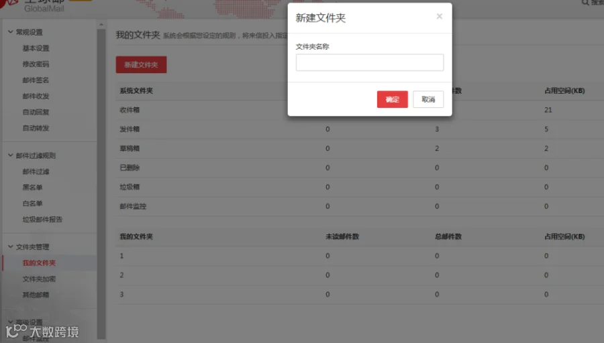
Task: Select 邮件签名 sidebar item
Action: pos(36,80)
